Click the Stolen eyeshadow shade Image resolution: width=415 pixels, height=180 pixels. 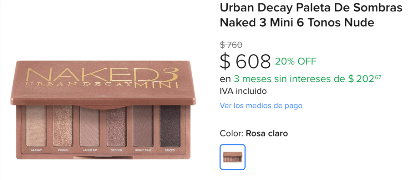pyautogui.click(x=116, y=126)
